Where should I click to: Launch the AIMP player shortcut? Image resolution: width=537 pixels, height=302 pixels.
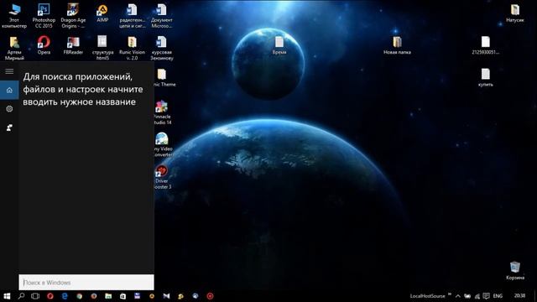pyautogui.click(x=102, y=13)
